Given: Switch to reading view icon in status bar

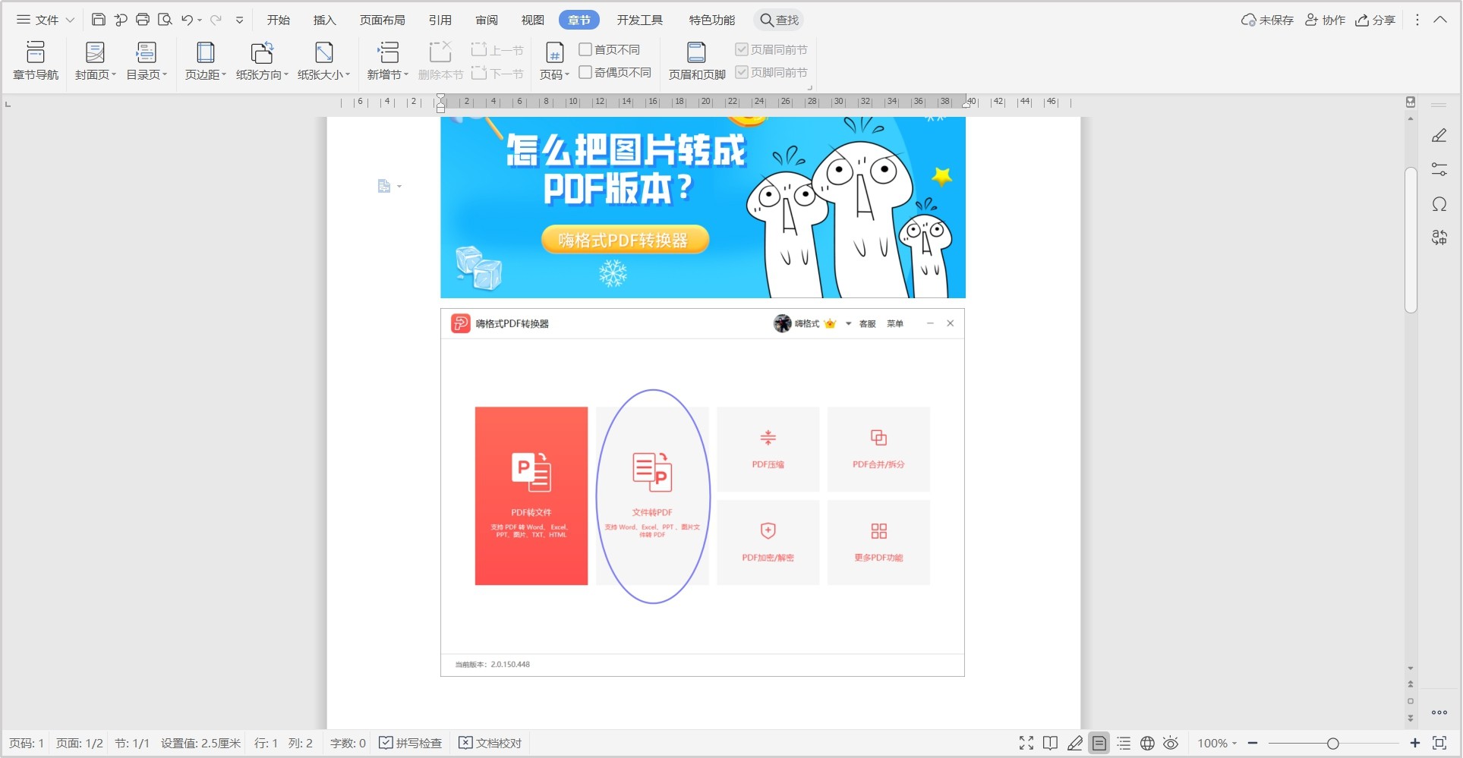Looking at the screenshot, I should tap(1050, 743).
